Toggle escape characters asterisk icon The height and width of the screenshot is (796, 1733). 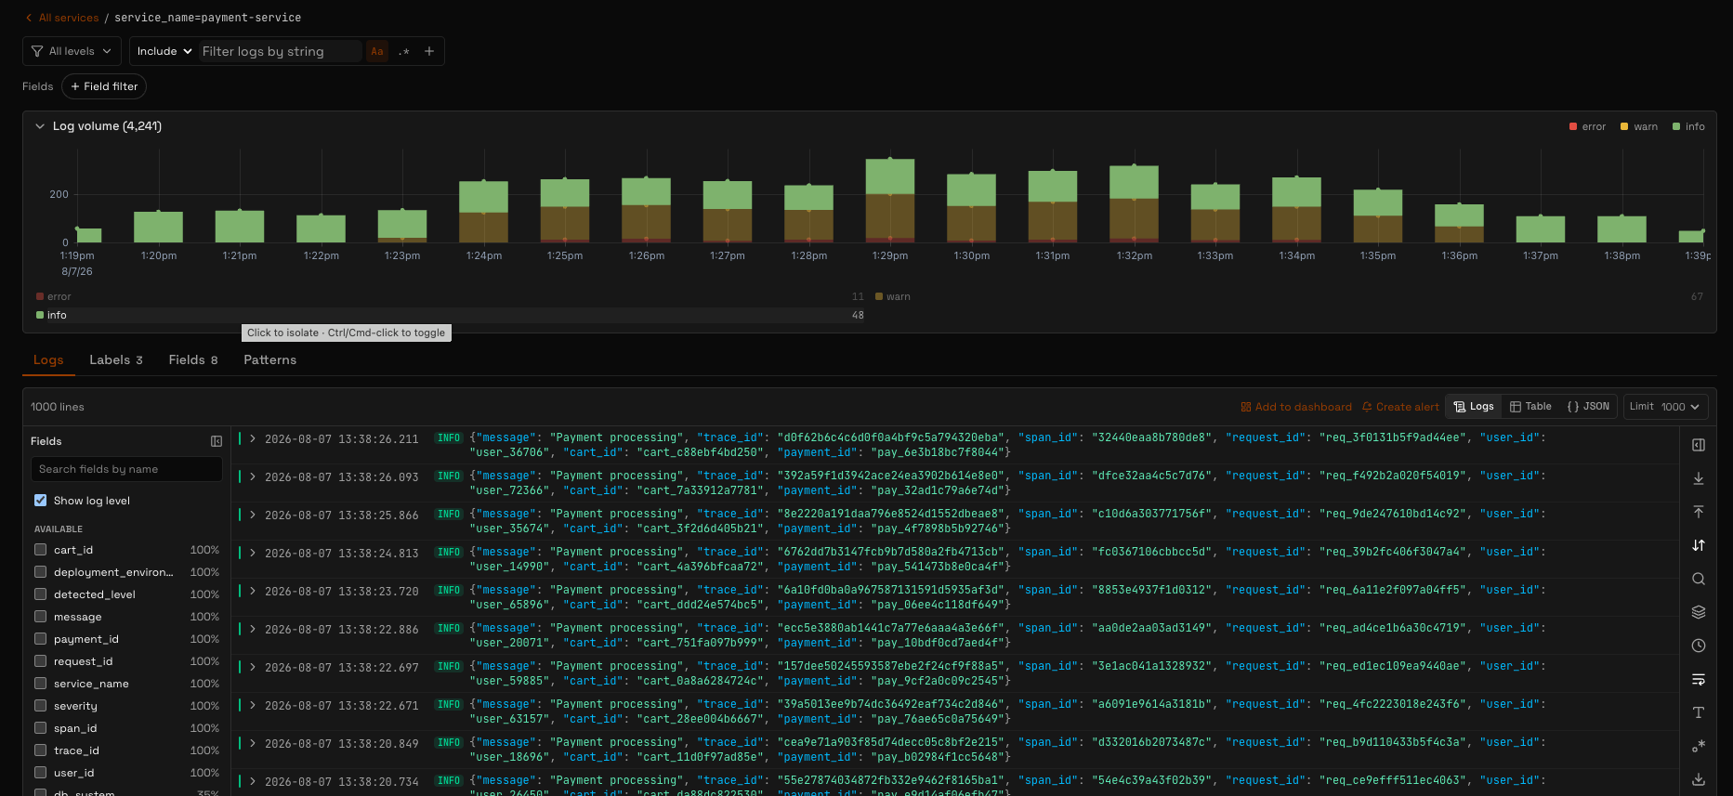coord(1699,746)
